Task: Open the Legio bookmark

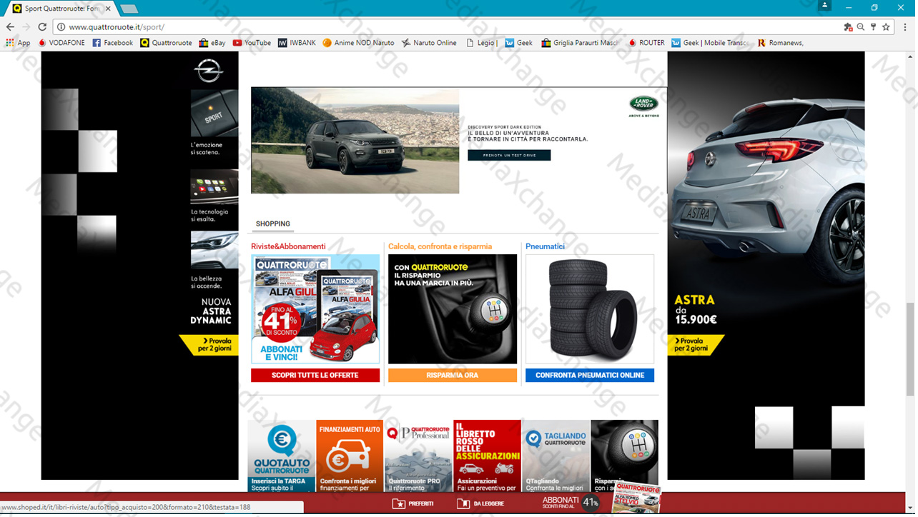Action: [x=481, y=43]
